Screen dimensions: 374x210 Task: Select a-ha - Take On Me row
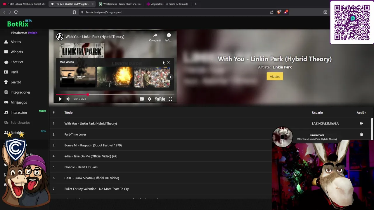(x=160, y=156)
